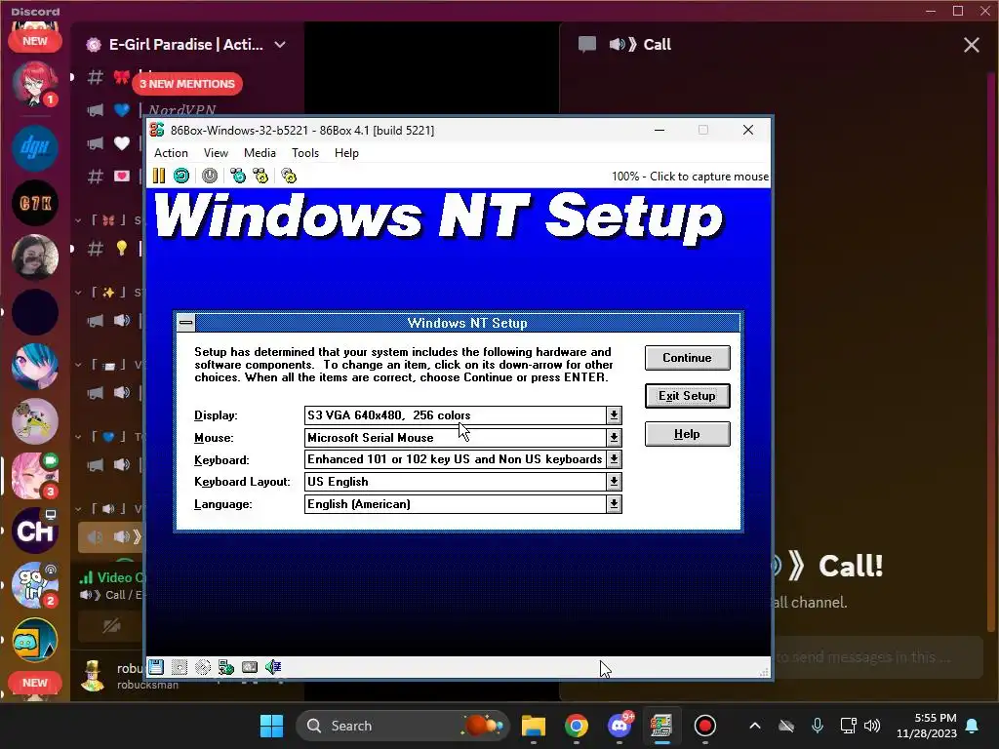
Task: Click the CD-ROM drive status bar icon
Action: 203,667
